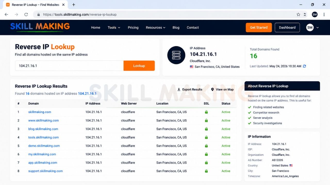Click cloudflare web server in row 3
Screen dimensions: 330x185
(128, 129)
